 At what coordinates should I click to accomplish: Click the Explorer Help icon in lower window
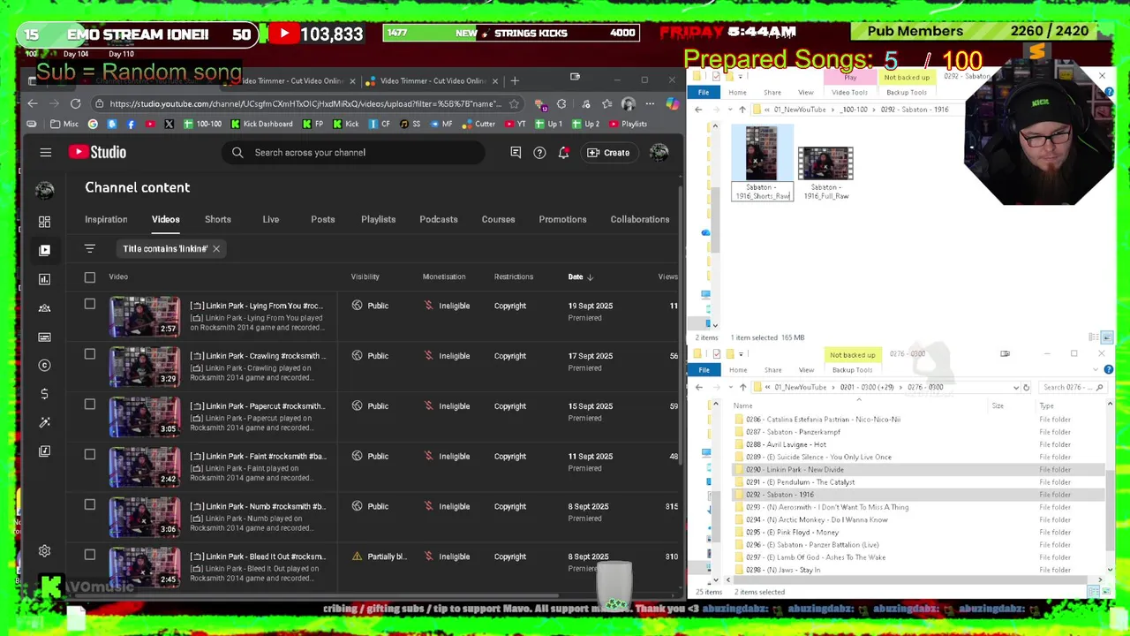[1109, 369]
